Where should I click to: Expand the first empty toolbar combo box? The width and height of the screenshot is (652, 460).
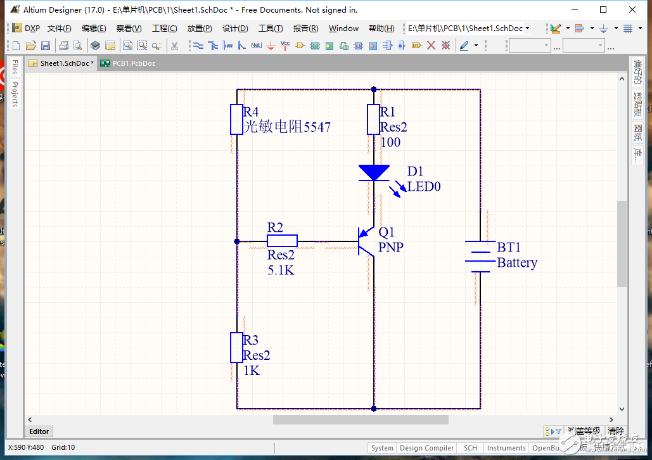(x=547, y=46)
